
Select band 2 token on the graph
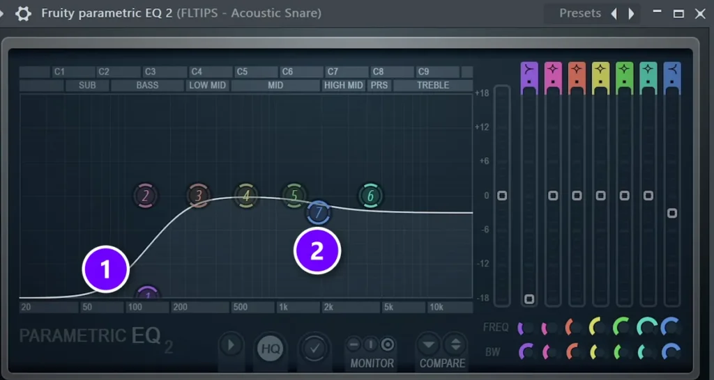click(x=146, y=196)
